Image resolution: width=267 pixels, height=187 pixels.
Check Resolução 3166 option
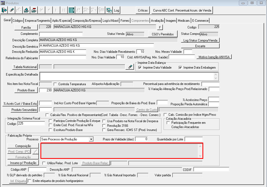point(104,126)
